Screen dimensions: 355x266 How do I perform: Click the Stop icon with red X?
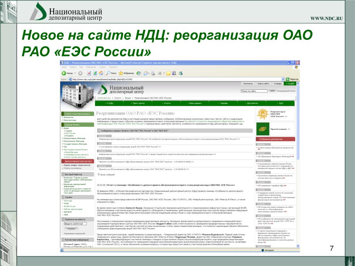(x=89, y=73)
